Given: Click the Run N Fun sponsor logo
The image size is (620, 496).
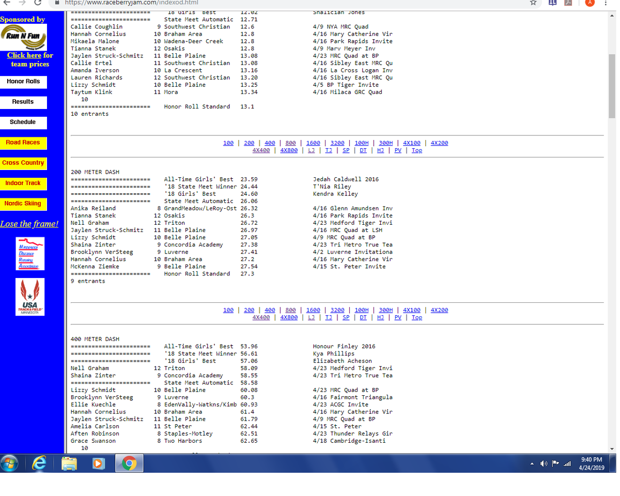Looking at the screenshot, I should coord(24,37).
